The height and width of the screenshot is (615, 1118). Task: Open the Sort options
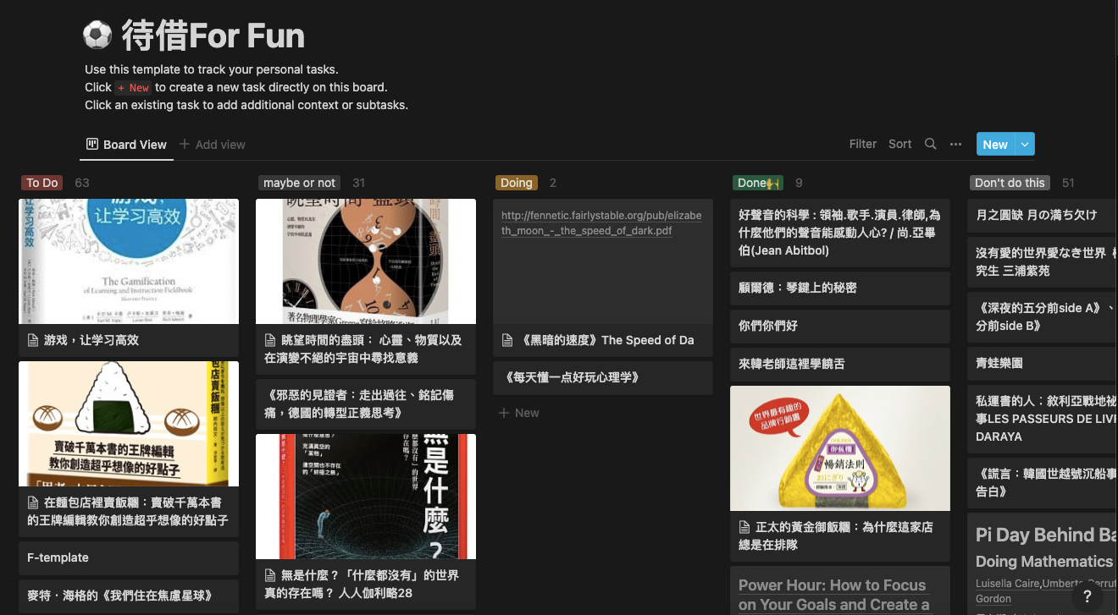899,144
